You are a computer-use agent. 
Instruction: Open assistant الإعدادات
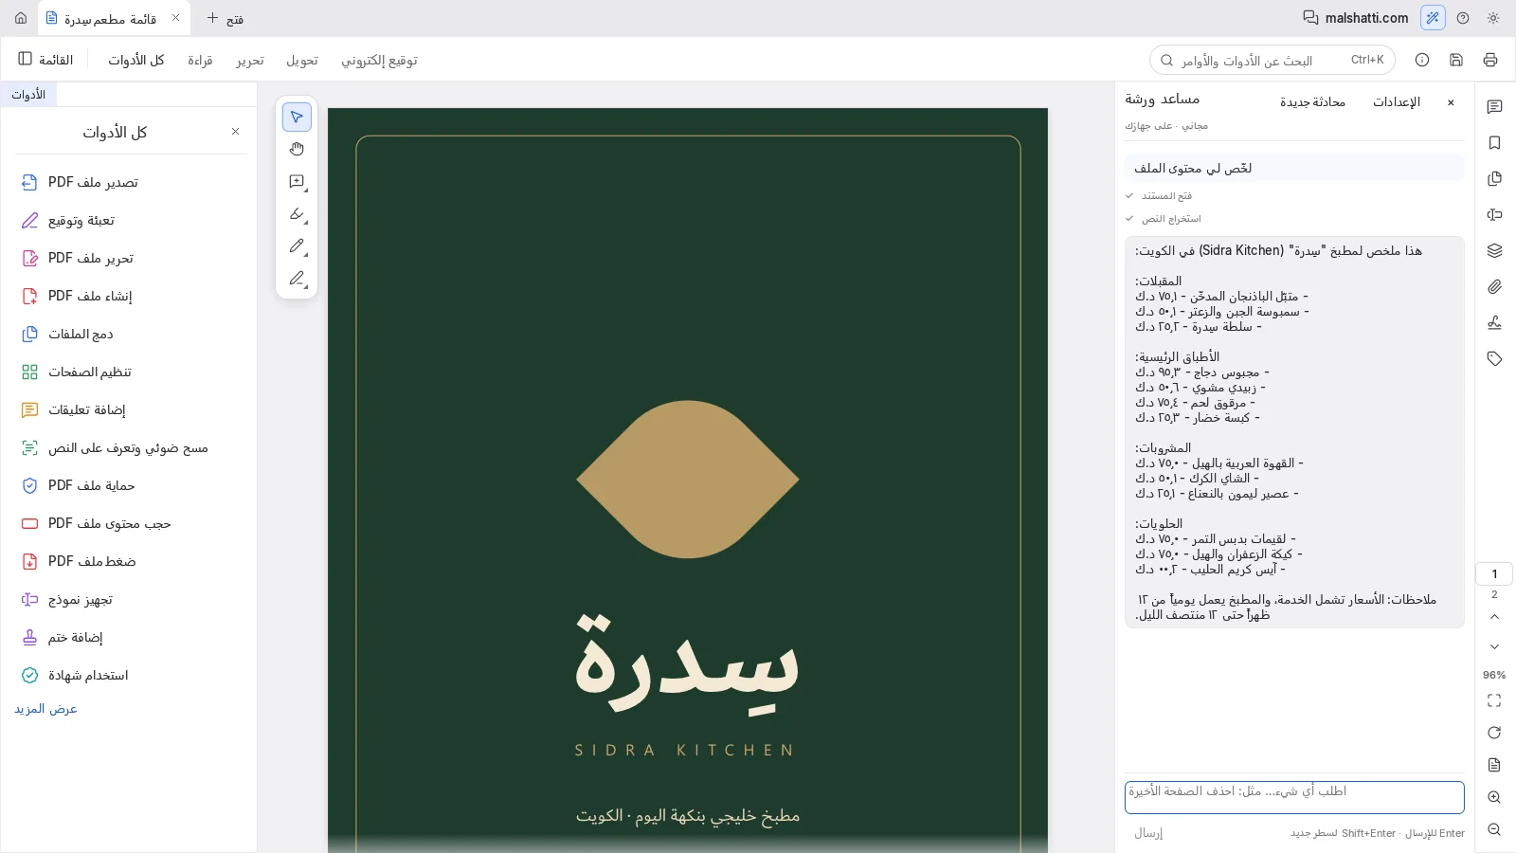(x=1397, y=101)
